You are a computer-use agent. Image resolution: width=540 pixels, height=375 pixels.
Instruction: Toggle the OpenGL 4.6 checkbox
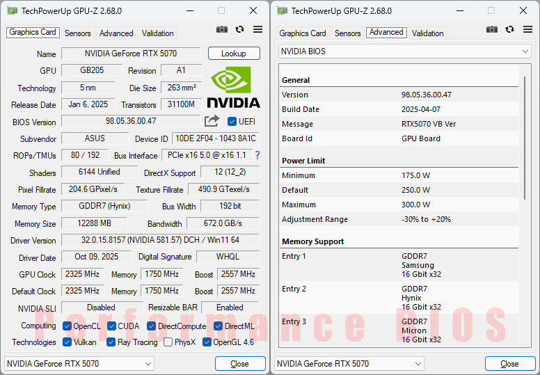click(207, 342)
